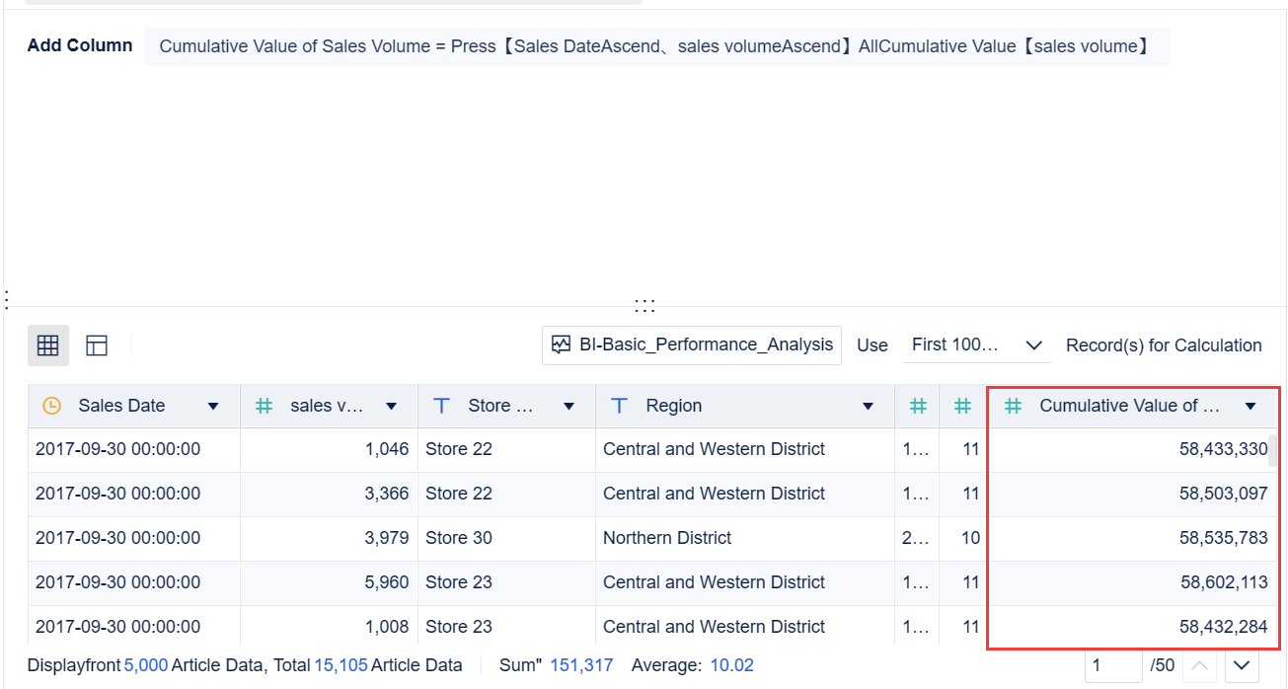
Task: Click the numeric # icon on sales volume column
Action: [264, 405]
